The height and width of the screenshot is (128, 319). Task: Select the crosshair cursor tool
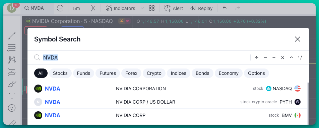[12, 24]
